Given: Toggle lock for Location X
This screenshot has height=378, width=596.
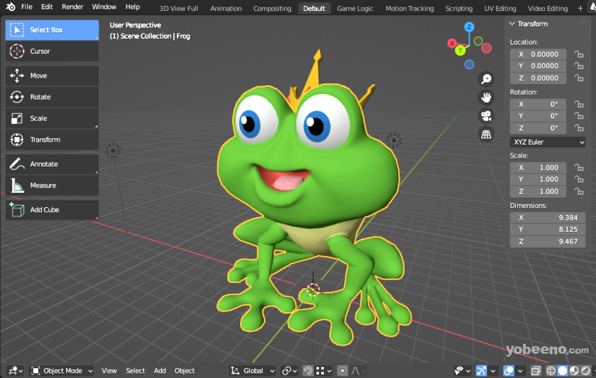Looking at the screenshot, I should 579,54.
